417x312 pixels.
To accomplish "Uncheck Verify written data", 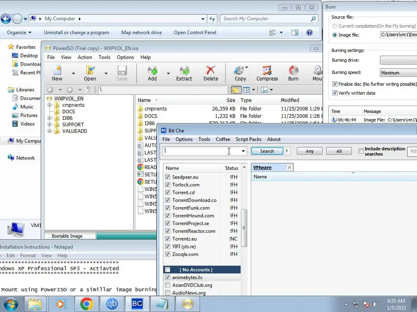I will [x=335, y=93].
